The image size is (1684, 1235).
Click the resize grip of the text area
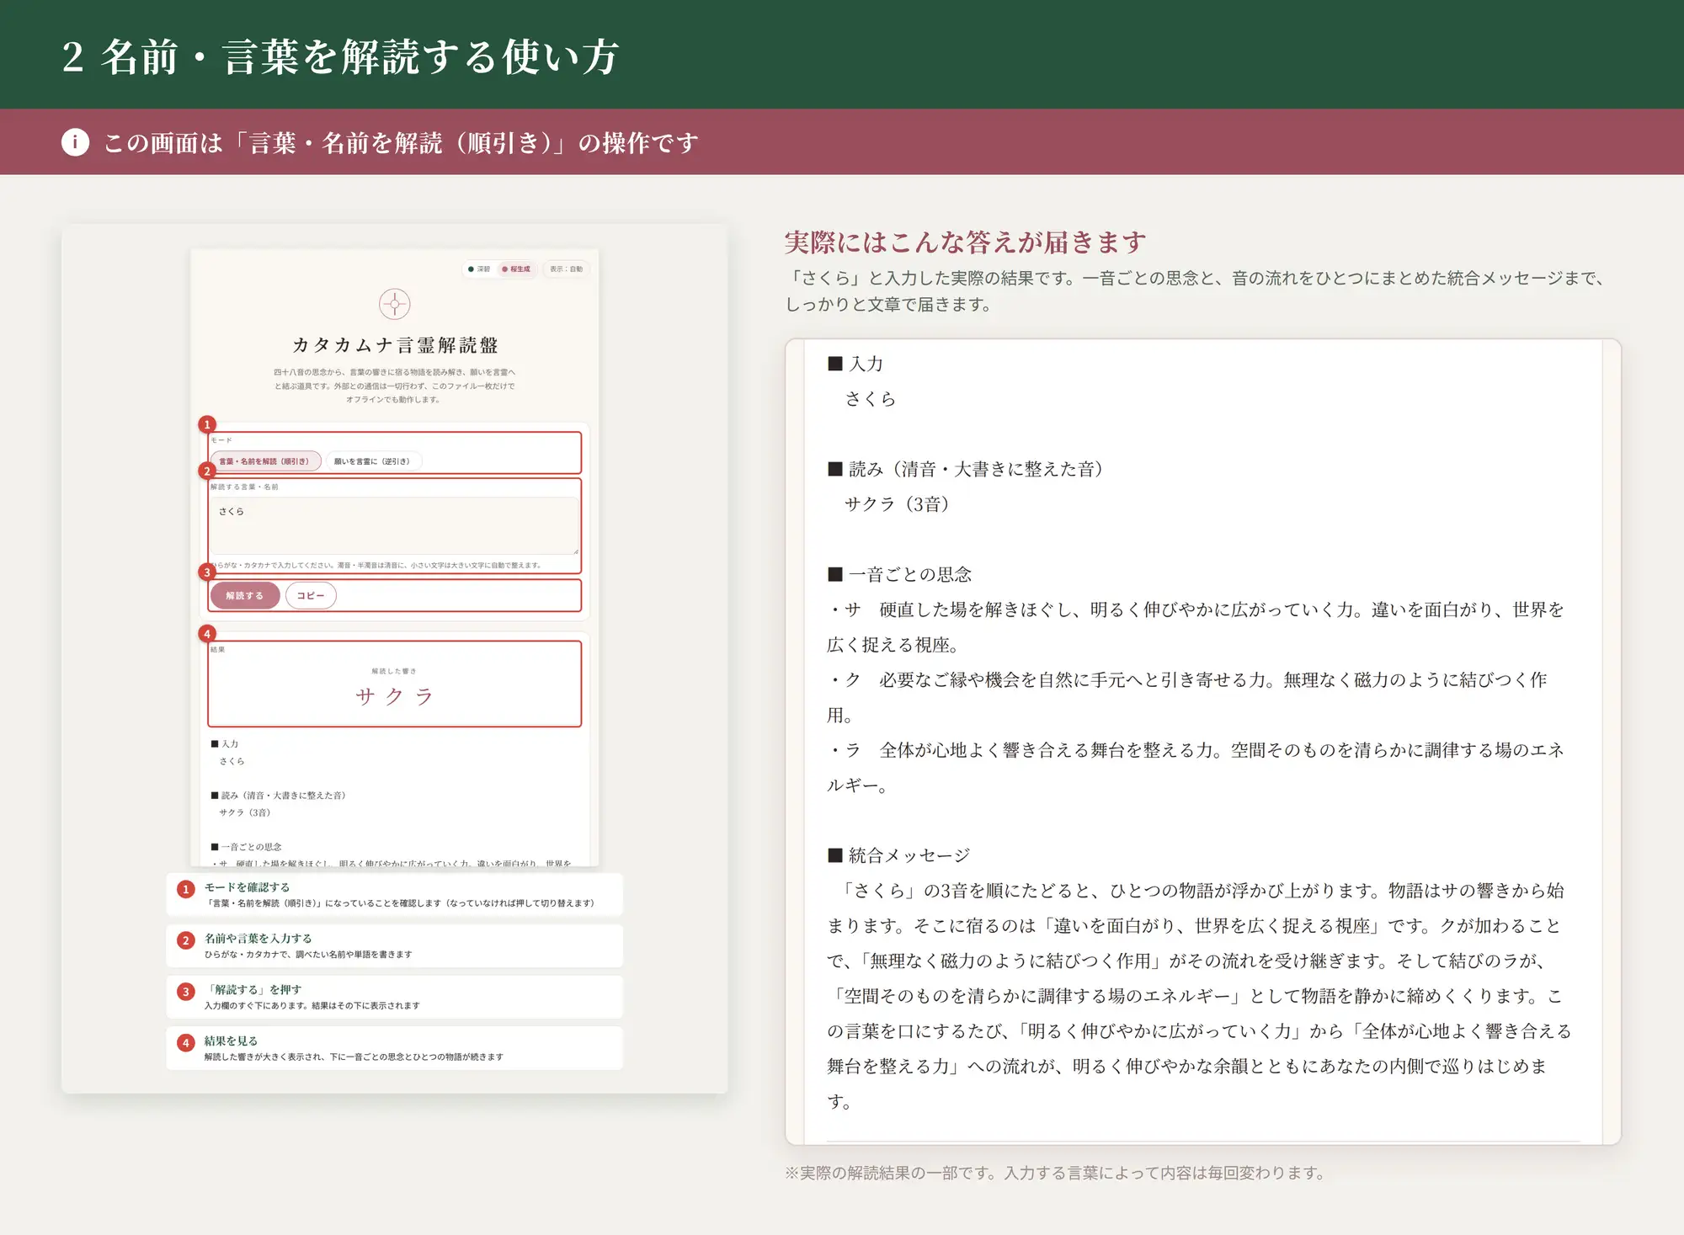pyautogui.click(x=577, y=551)
